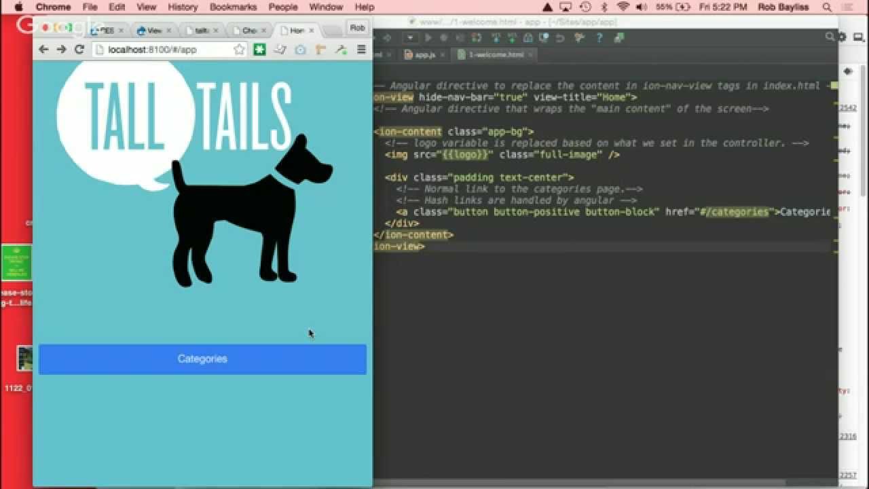Close the active Hom Chrome tab
The image size is (869, 489).
[312, 31]
